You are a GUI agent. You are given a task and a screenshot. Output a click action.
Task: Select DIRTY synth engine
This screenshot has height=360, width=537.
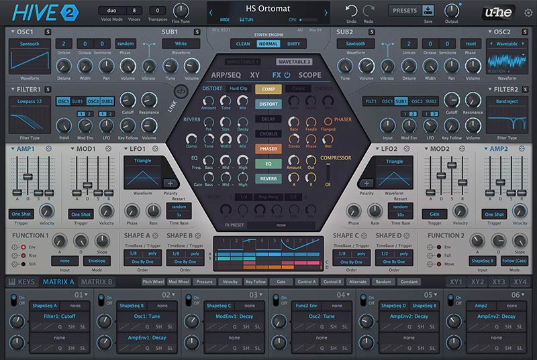[293, 44]
